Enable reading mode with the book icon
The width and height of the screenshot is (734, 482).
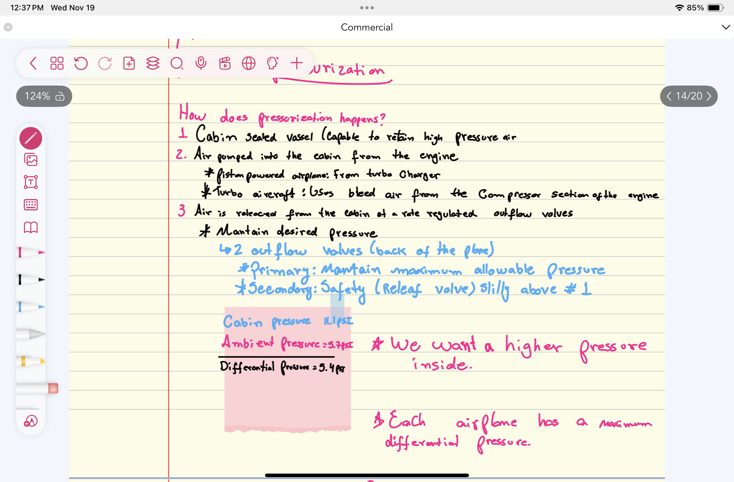tap(31, 228)
